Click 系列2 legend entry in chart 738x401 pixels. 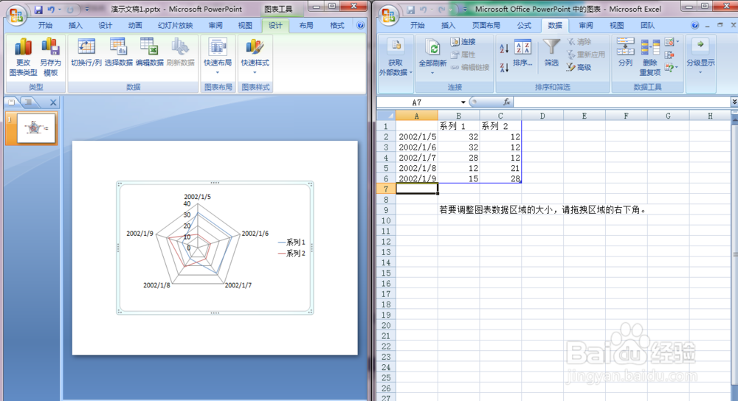coord(292,254)
